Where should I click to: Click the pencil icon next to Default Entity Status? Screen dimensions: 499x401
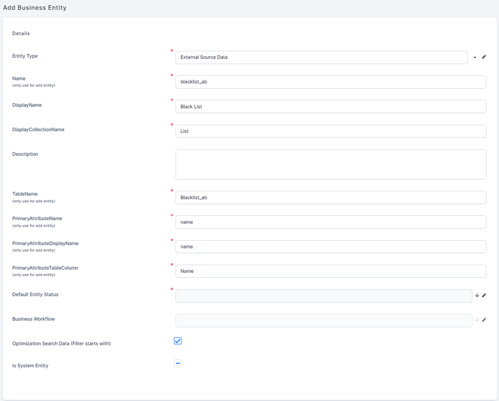(x=484, y=296)
